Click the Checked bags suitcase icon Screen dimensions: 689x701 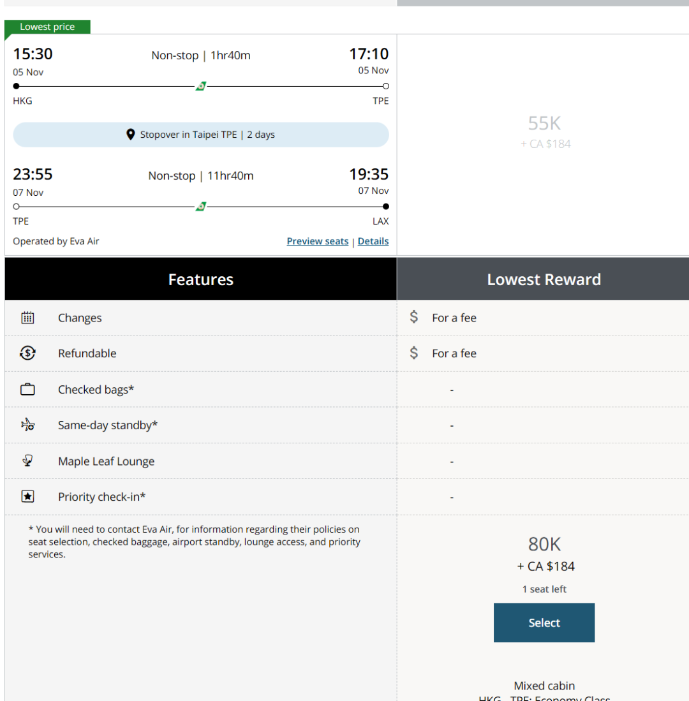pyautogui.click(x=27, y=389)
